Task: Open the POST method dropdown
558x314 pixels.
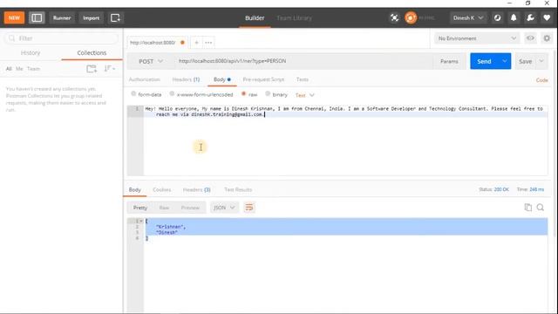Action: click(x=151, y=61)
